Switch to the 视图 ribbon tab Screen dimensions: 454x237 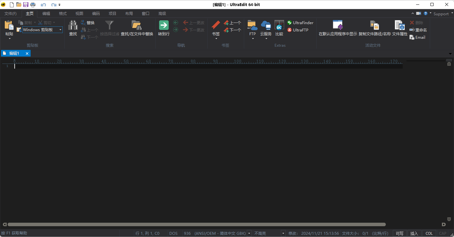[79, 14]
